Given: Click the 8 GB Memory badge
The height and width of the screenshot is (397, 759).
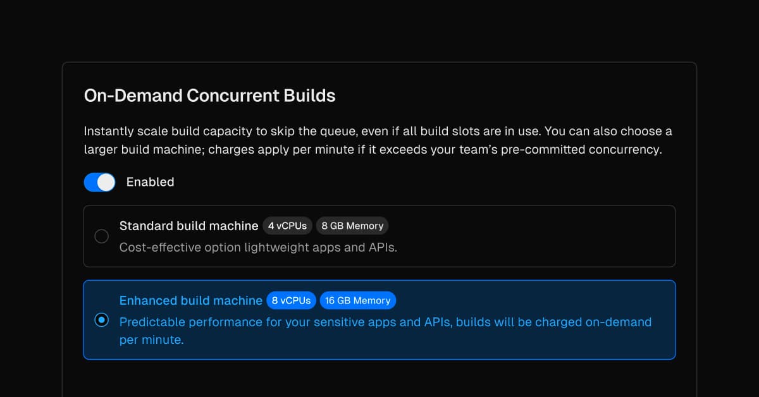Looking at the screenshot, I should point(352,226).
